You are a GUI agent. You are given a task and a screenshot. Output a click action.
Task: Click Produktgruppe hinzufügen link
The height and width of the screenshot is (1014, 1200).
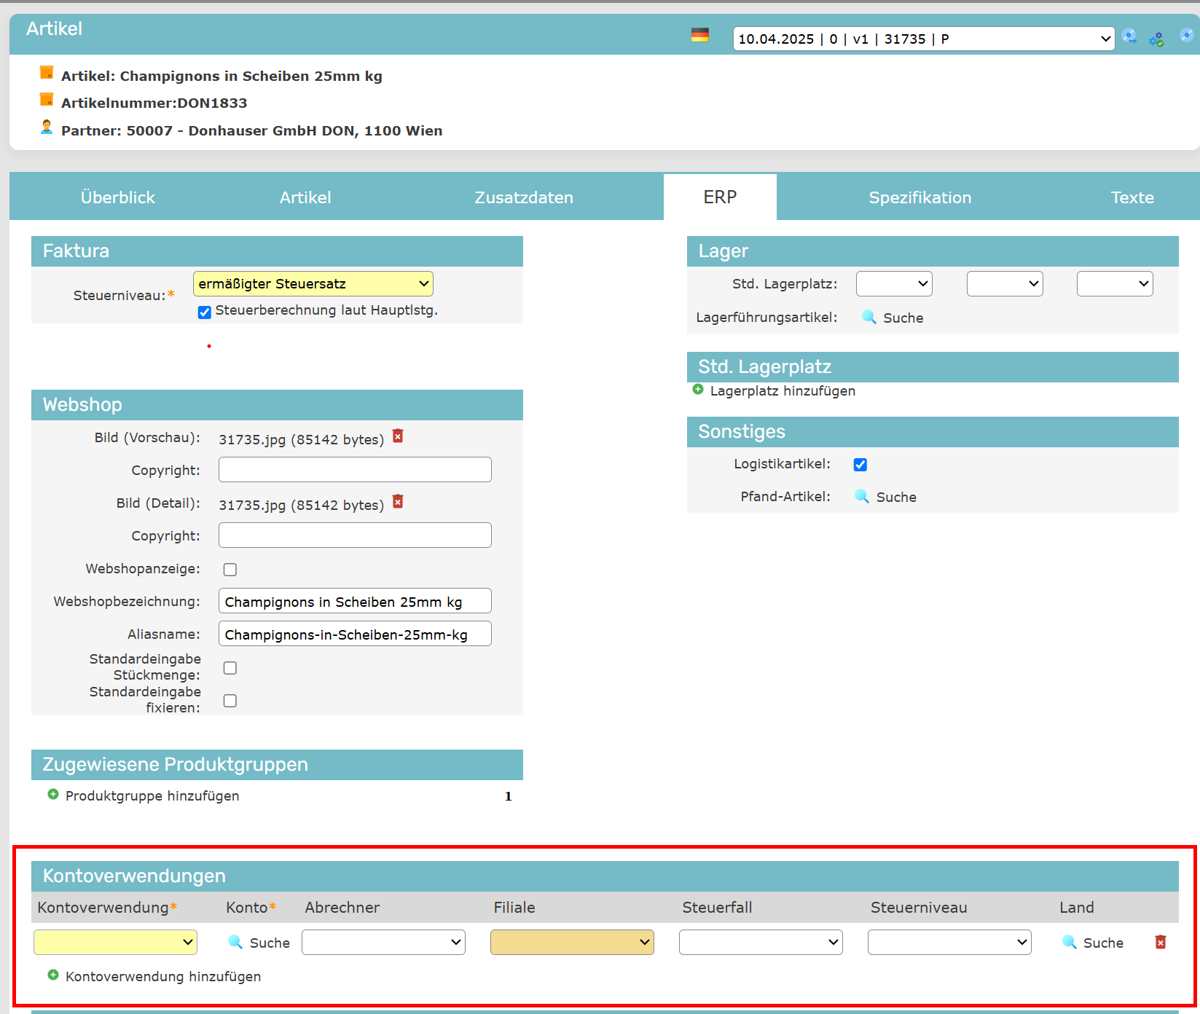(x=152, y=795)
